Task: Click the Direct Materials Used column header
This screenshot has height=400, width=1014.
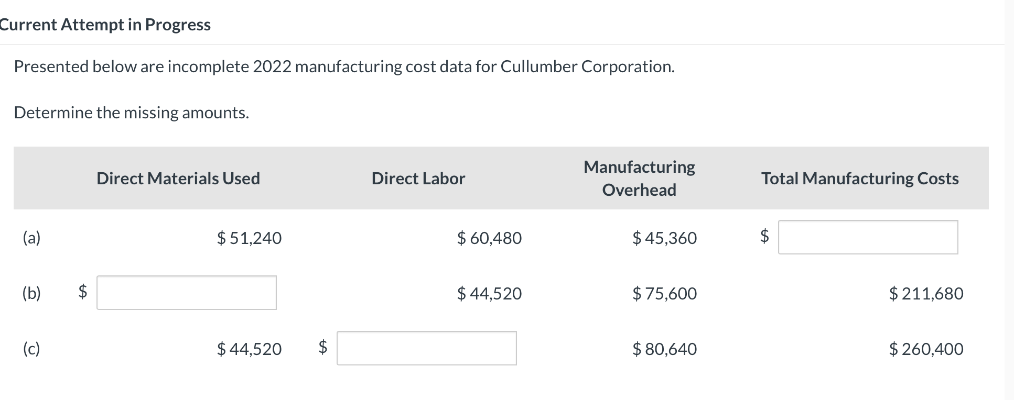Action: [178, 179]
